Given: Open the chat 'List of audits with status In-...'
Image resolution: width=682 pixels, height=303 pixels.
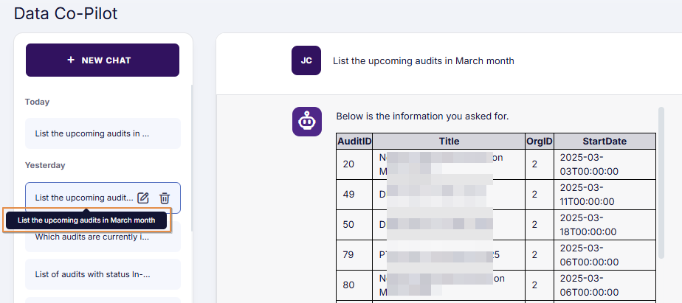Looking at the screenshot, I should 103,274.
